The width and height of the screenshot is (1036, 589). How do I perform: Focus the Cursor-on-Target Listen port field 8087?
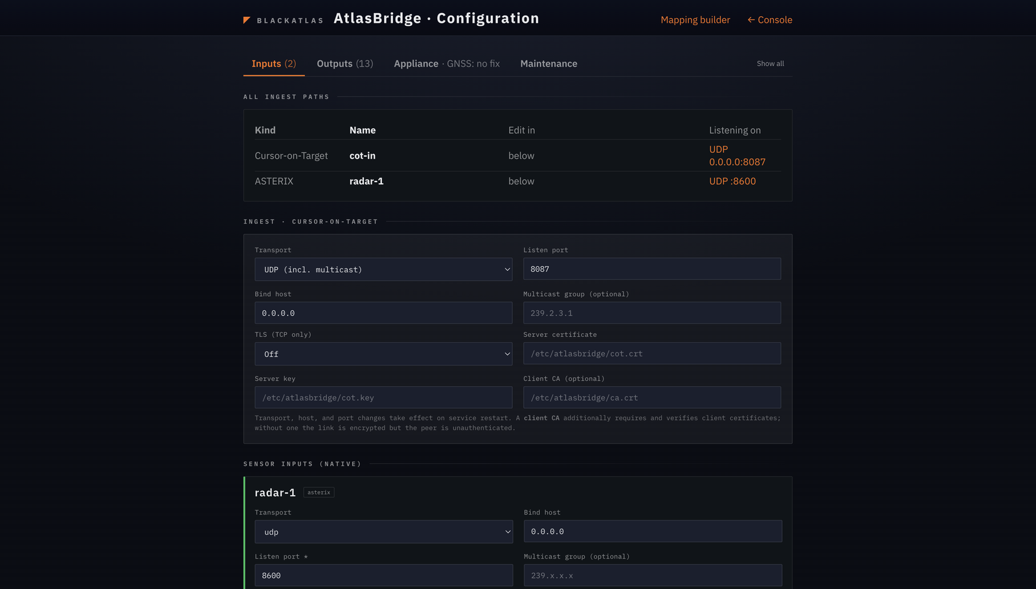(652, 269)
